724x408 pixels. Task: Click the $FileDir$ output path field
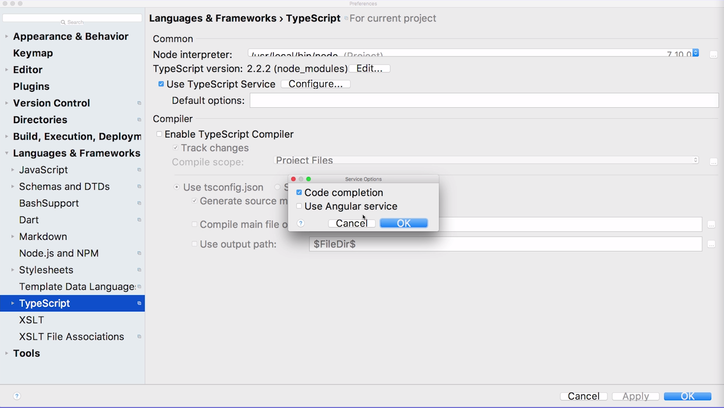[506, 244]
